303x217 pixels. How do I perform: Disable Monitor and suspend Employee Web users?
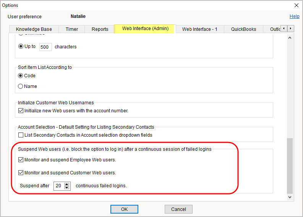click(21, 160)
